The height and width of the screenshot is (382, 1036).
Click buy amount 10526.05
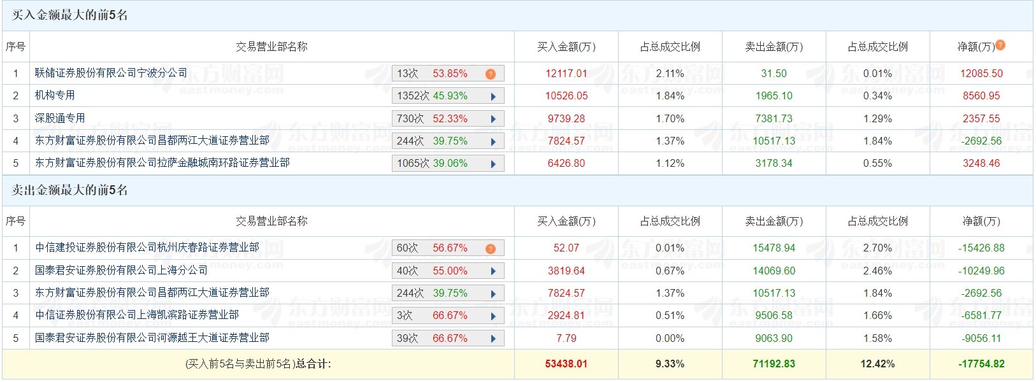[x=566, y=96]
